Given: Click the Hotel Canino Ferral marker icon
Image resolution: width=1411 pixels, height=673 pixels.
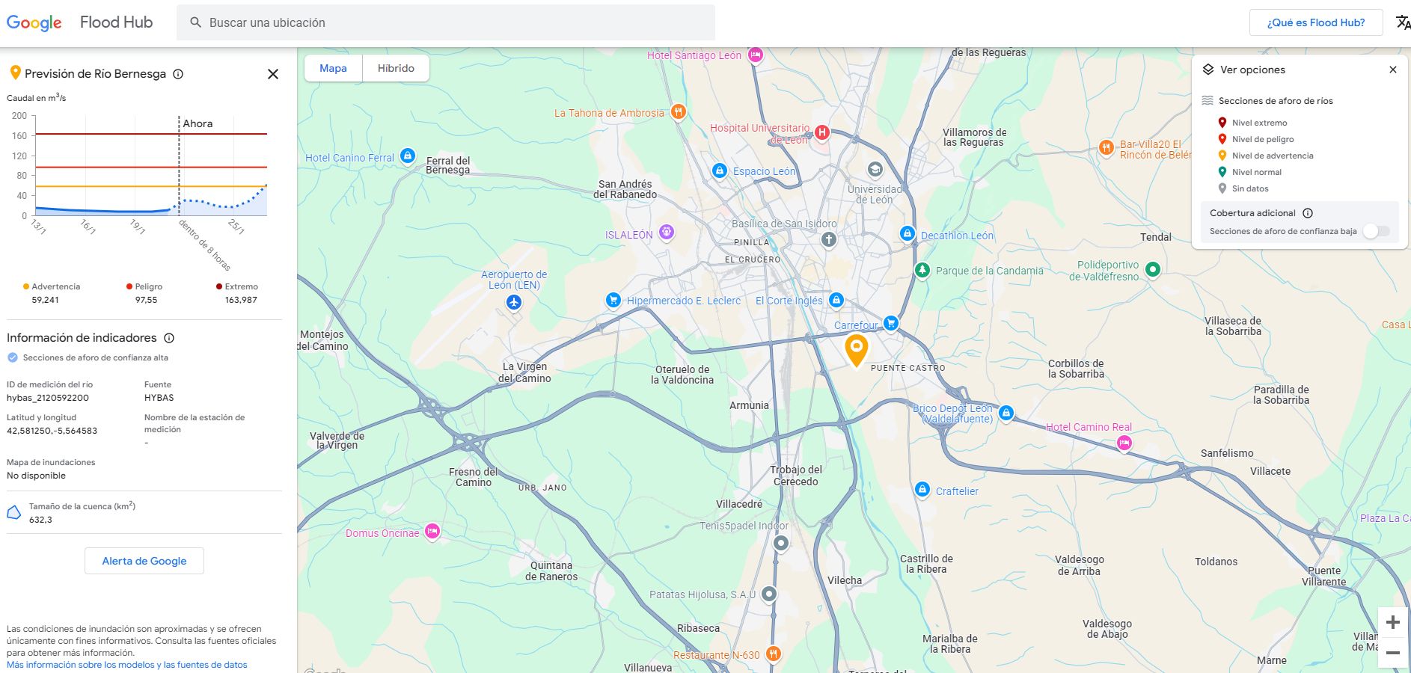Looking at the screenshot, I should [x=408, y=156].
